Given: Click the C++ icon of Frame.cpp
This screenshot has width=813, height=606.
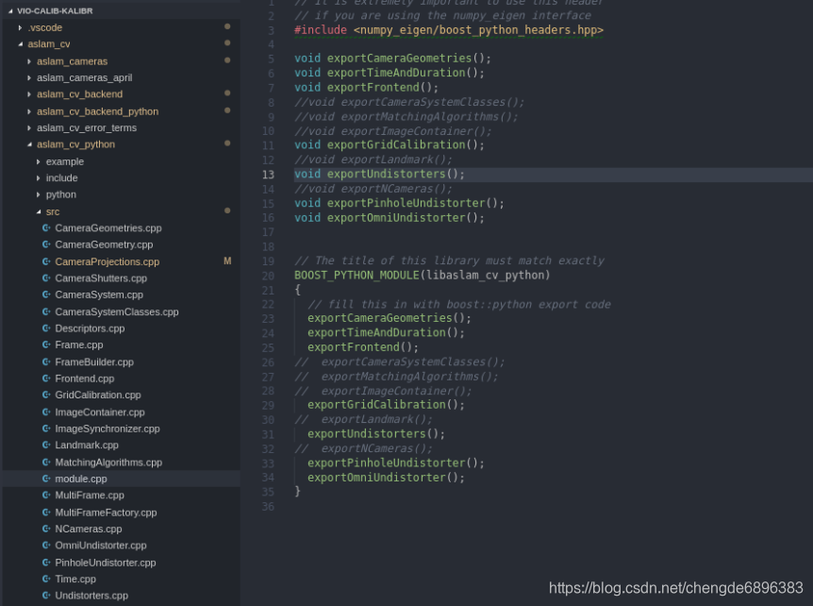Looking at the screenshot, I should tap(46, 345).
